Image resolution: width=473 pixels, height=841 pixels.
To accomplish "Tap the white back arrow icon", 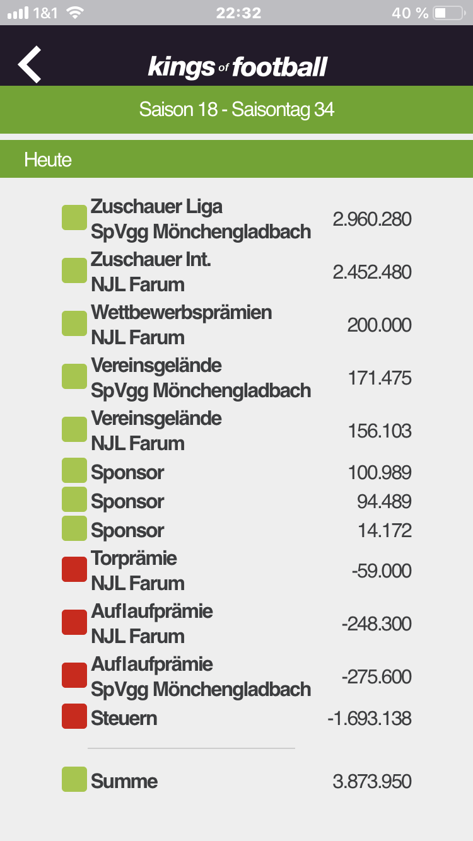I will (x=30, y=64).
